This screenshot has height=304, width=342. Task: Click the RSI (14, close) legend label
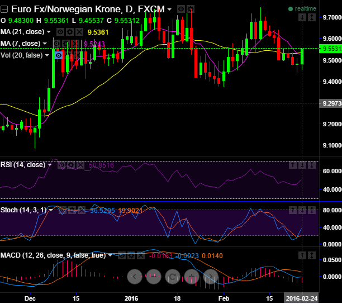(x=23, y=165)
